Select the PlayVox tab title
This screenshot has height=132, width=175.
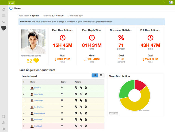pos(18,8)
